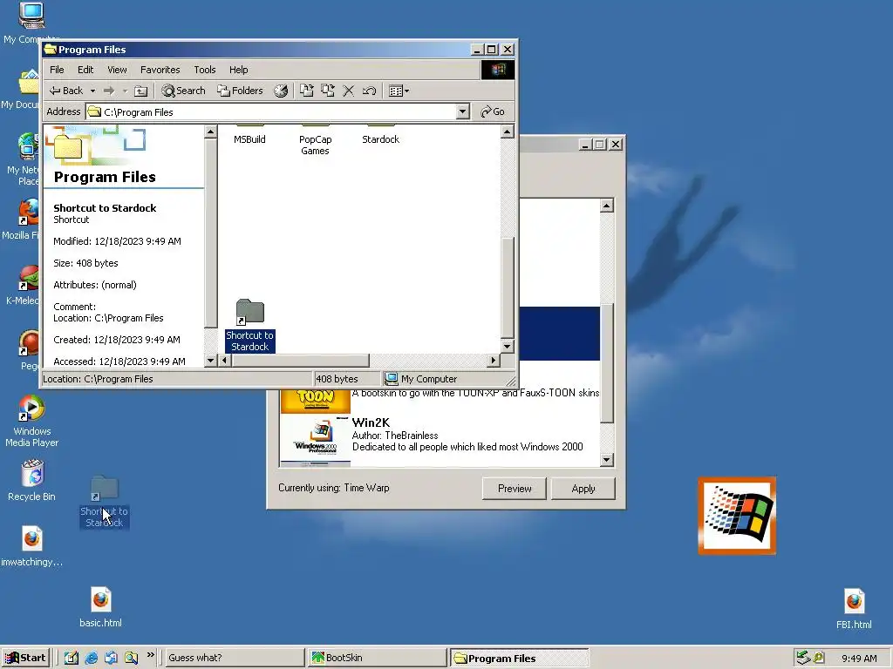Image resolution: width=893 pixels, height=669 pixels.
Task: Open the Views dropdown button
Action: 399,91
